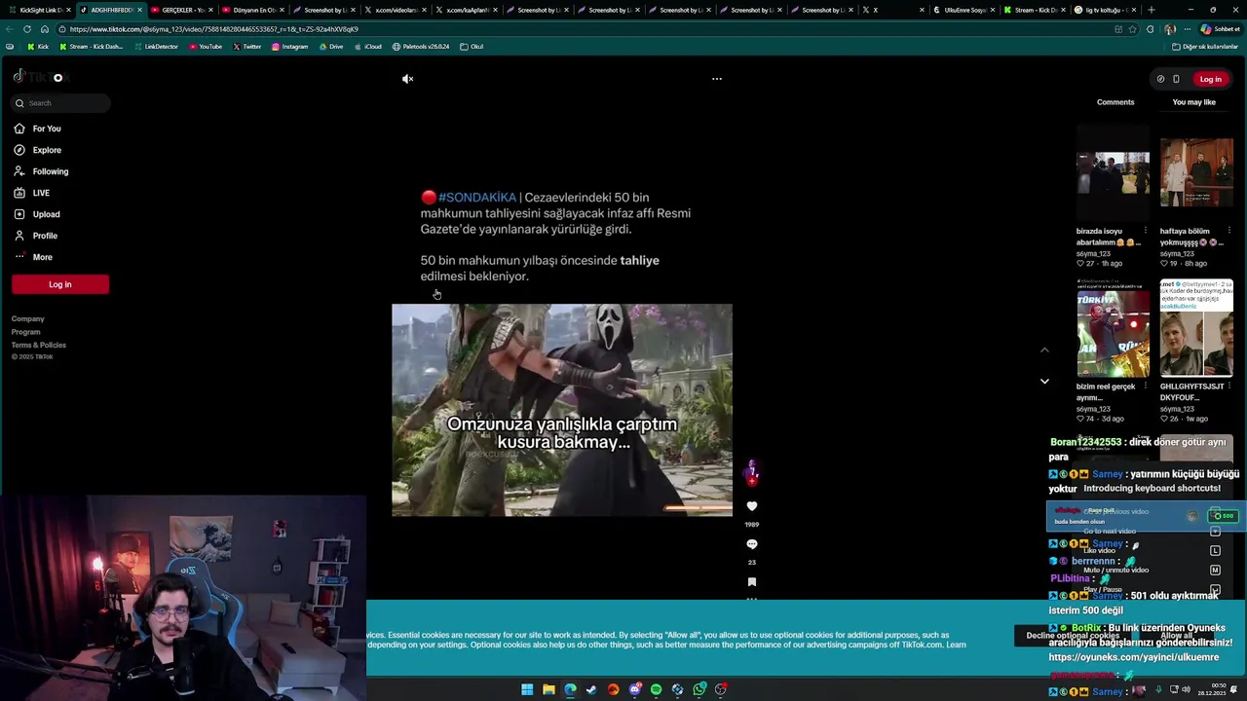Go to the next video arrow
Image resolution: width=1247 pixels, height=701 pixels.
[x=1044, y=381]
